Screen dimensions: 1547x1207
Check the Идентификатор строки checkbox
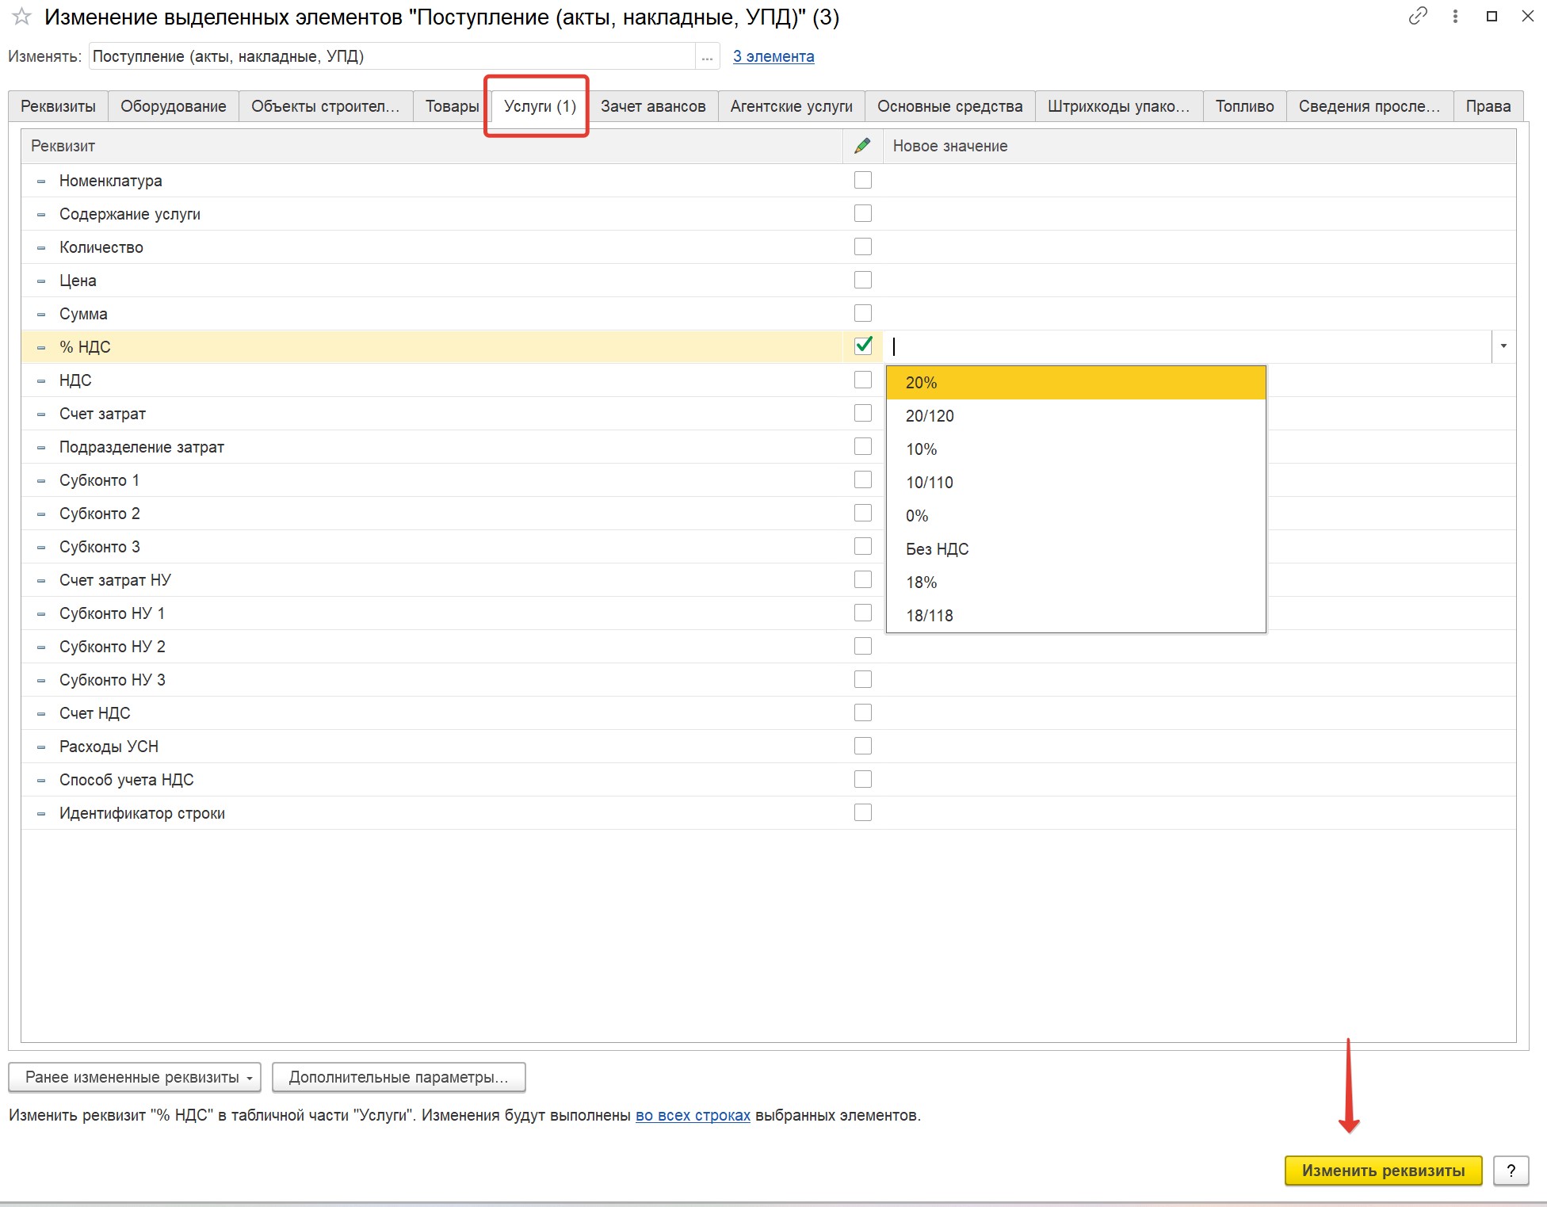(x=863, y=813)
